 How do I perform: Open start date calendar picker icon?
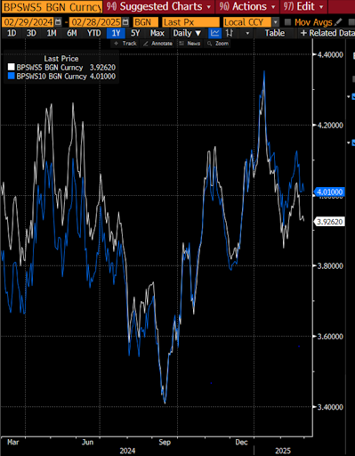point(58,22)
